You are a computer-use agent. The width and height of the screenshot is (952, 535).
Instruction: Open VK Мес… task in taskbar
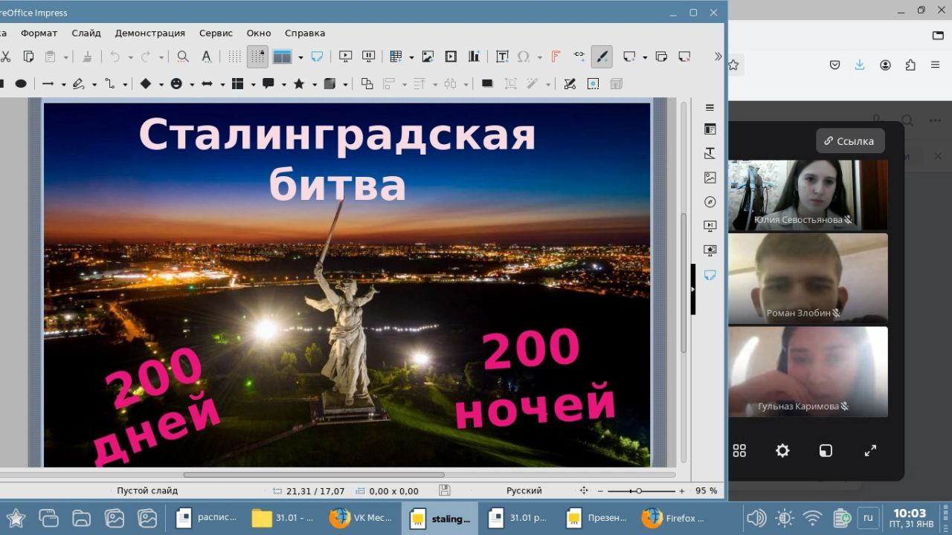click(x=361, y=518)
